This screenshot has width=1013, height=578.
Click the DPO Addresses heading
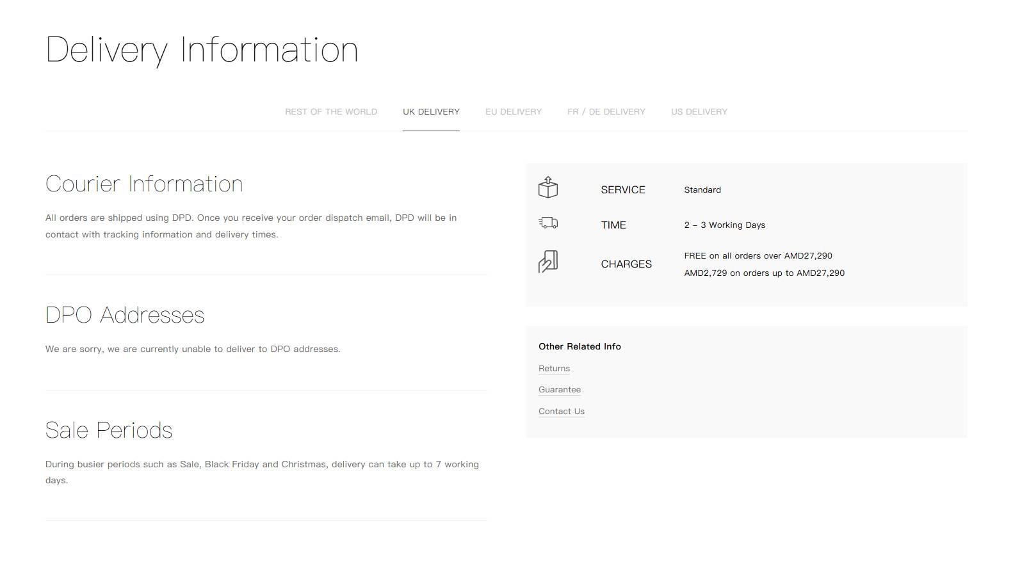pos(125,315)
